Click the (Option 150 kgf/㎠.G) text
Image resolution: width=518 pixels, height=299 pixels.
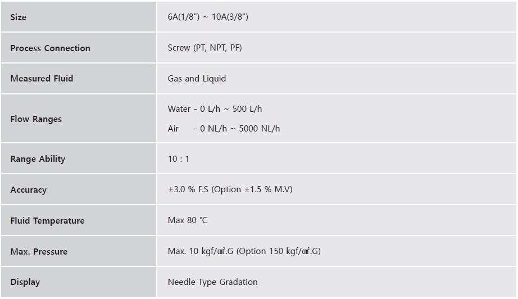(x=278, y=251)
